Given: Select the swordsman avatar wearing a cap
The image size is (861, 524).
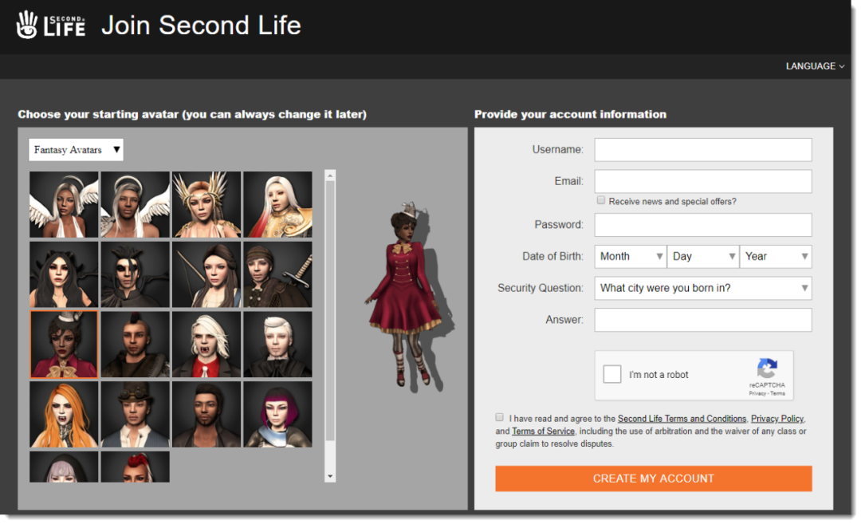Looking at the screenshot, I should [x=278, y=274].
